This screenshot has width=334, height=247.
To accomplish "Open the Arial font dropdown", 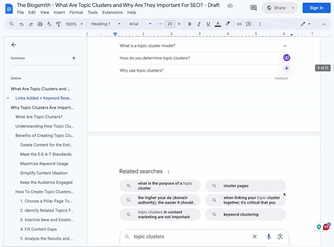I will tap(140, 24).
